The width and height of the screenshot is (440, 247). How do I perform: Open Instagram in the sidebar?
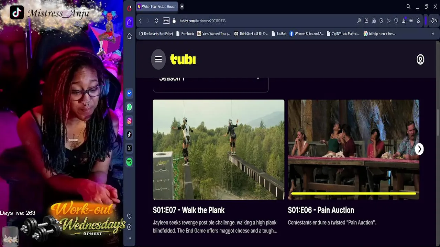[x=129, y=121]
